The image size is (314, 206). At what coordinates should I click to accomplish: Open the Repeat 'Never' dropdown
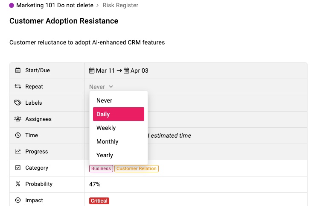coord(101,87)
